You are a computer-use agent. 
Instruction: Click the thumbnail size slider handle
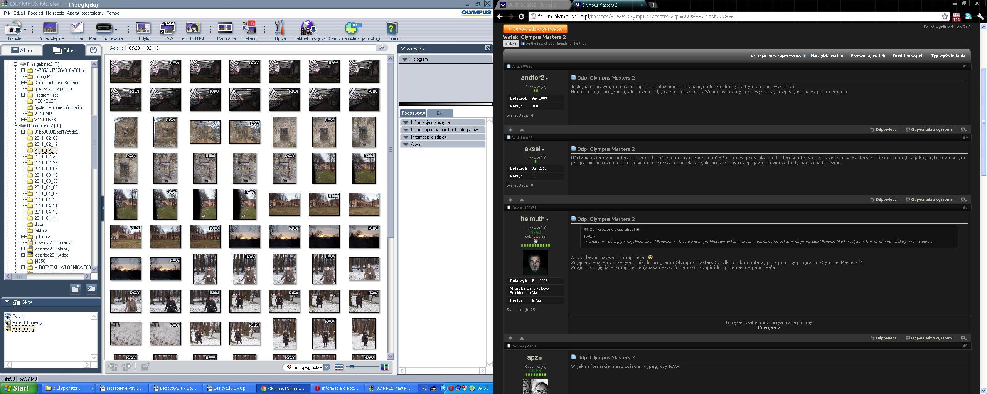[x=352, y=367]
